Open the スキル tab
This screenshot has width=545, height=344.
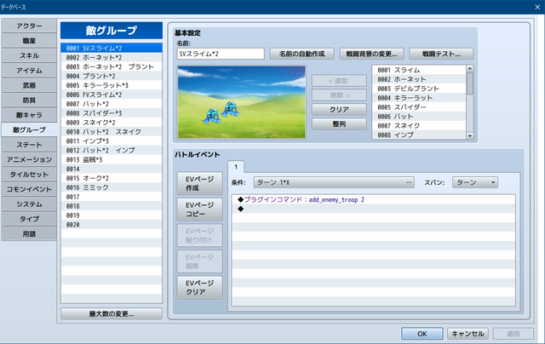pos(29,55)
